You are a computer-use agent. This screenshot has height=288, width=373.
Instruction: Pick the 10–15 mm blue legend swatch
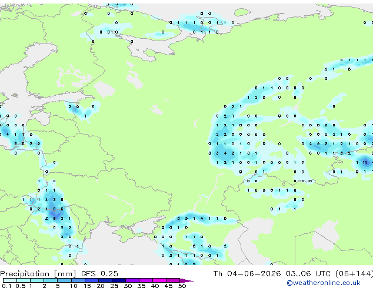78,280
